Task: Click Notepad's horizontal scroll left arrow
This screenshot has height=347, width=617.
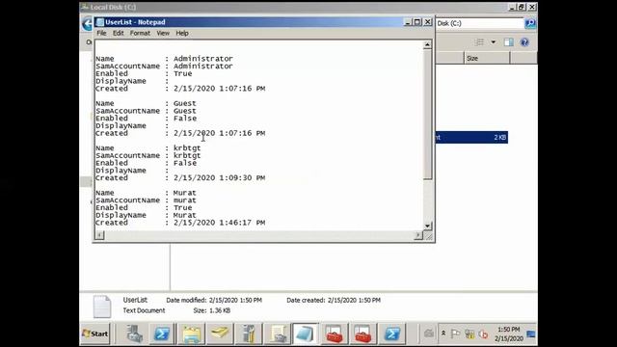Action: pos(100,235)
